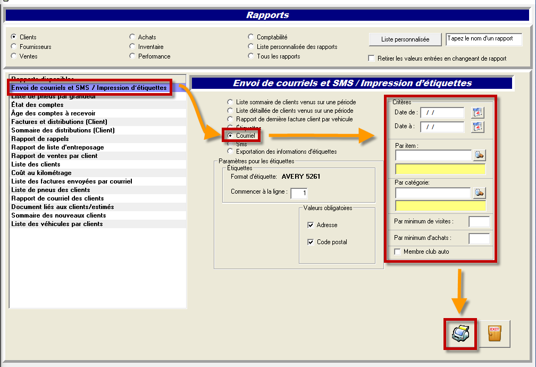
Task: Open calendar picker for Date de
Action: coord(478,112)
